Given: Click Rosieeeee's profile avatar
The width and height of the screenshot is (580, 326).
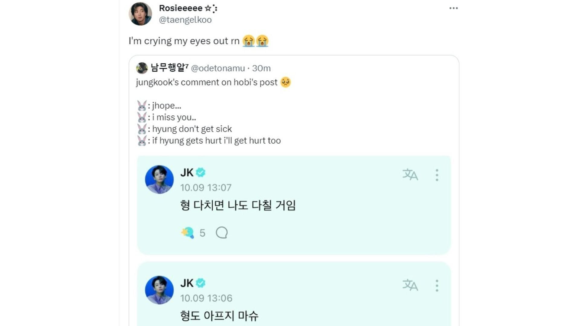Looking at the screenshot, I should [x=140, y=14].
